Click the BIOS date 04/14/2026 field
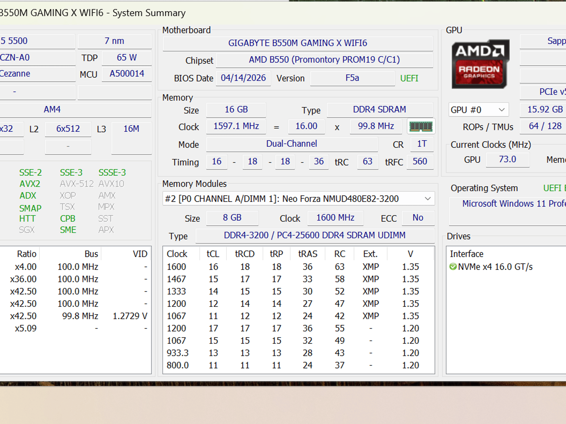566x424 pixels. (243, 78)
